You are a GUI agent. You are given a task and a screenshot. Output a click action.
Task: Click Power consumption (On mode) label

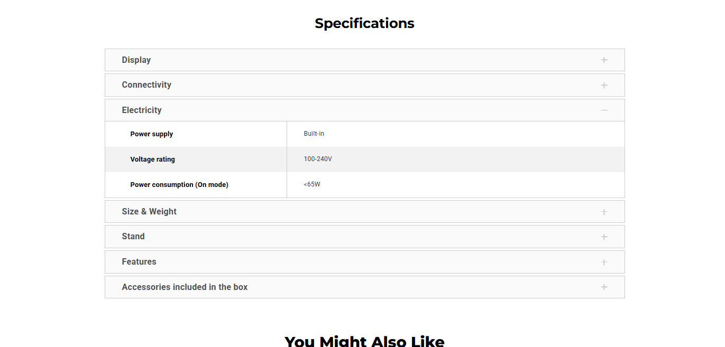click(x=179, y=185)
